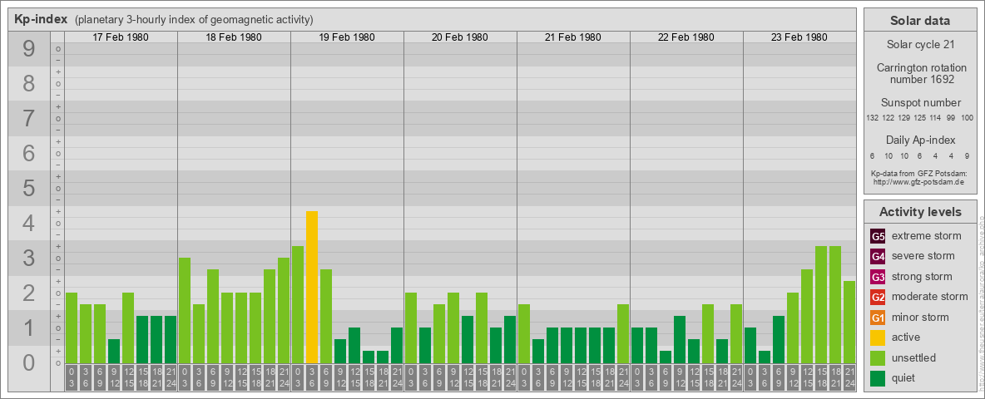Click the G3 strong storm badge
Image resolution: width=985 pixels, height=399 pixels.
(x=878, y=277)
